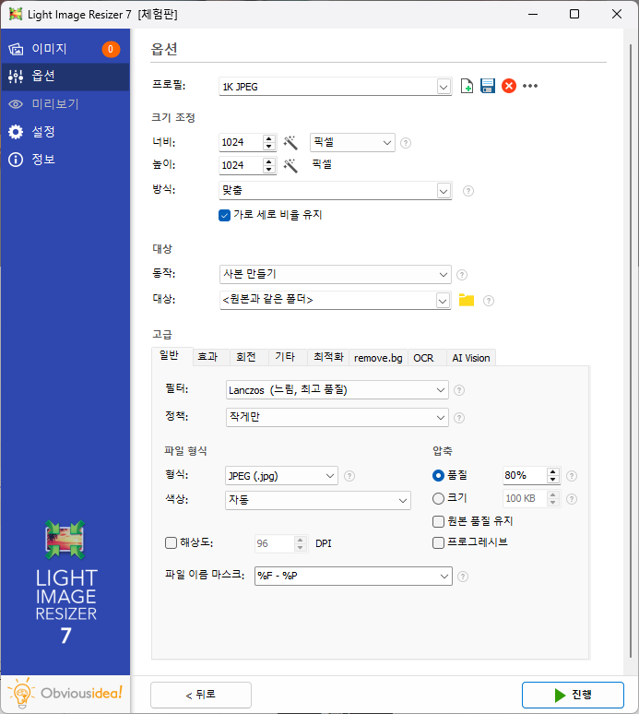The width and height of the screenshot is (639, 714).
Task: Open the 픽셀 unit dropdown
Action: [352, 143]
